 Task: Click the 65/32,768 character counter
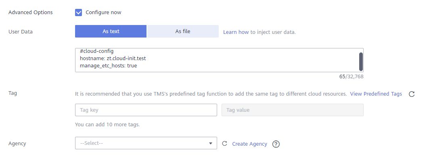coord(351,77)
